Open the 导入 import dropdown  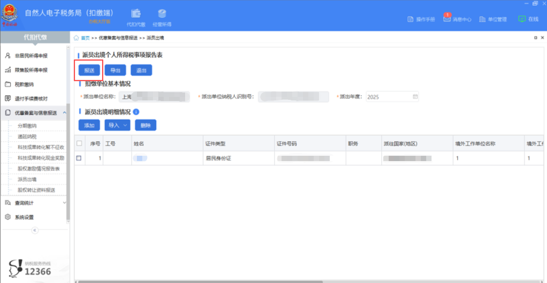coord(117,125)
